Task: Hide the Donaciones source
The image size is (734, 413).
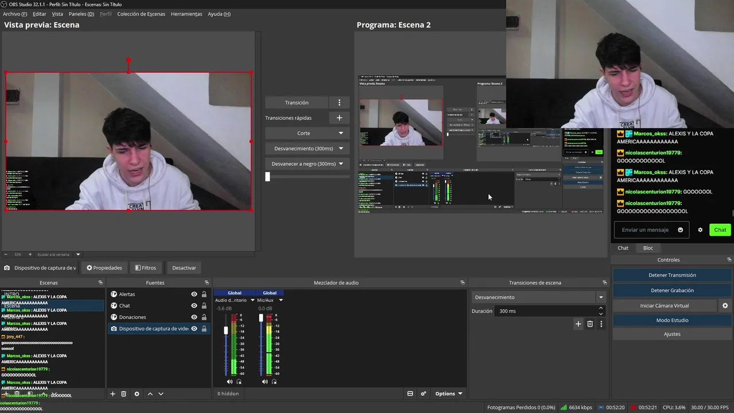Action: pyautogui.click(x=194, y=317)
